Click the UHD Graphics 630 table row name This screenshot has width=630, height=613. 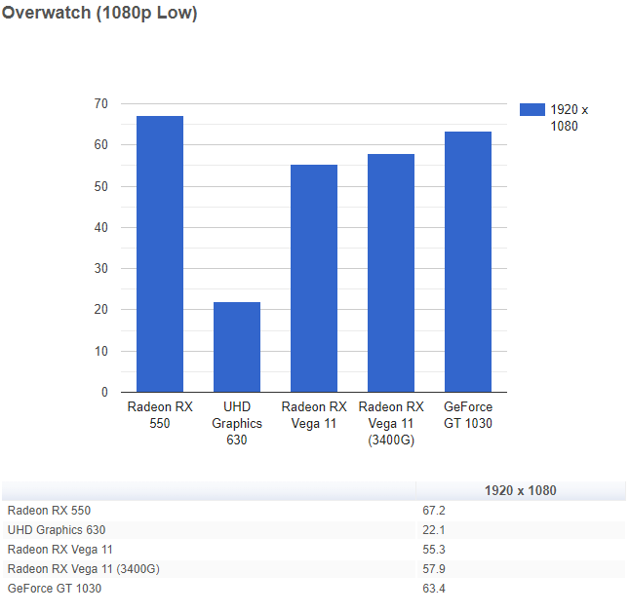pos(57,530)
